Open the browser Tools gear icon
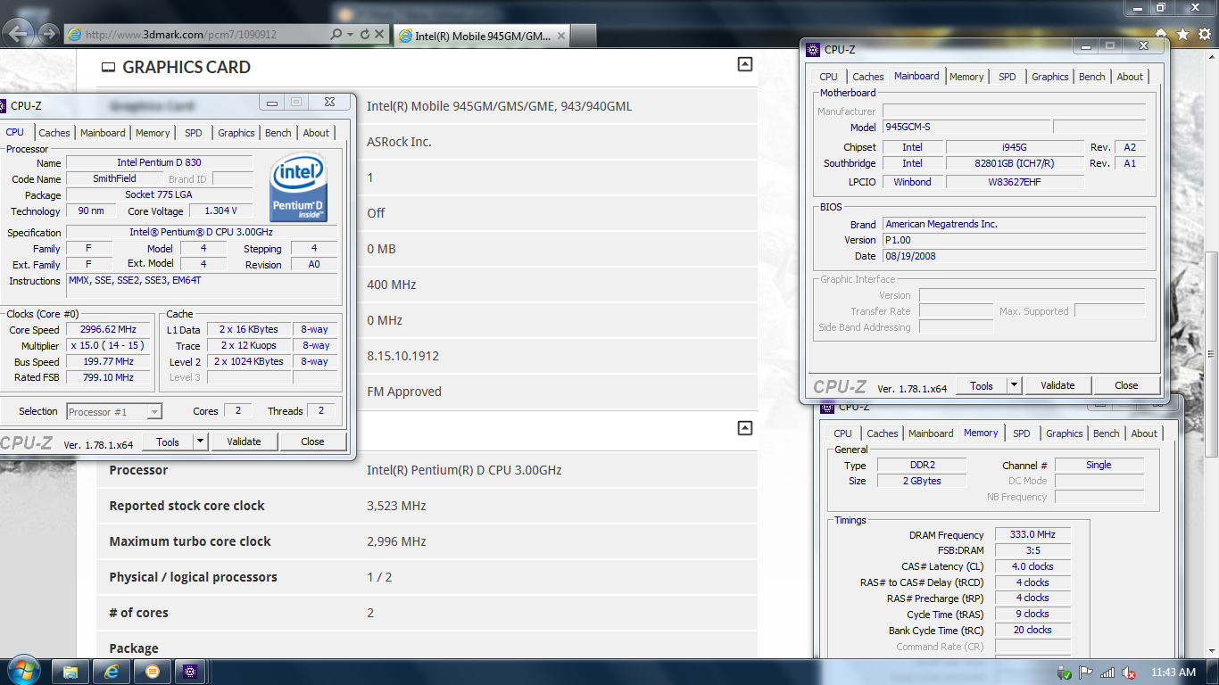Viewport: 1219px width, 685px height. point(1204,34)
